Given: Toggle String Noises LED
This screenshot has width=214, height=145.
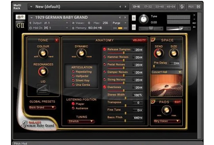Looking at the screenshot, I should coord(104,79).
